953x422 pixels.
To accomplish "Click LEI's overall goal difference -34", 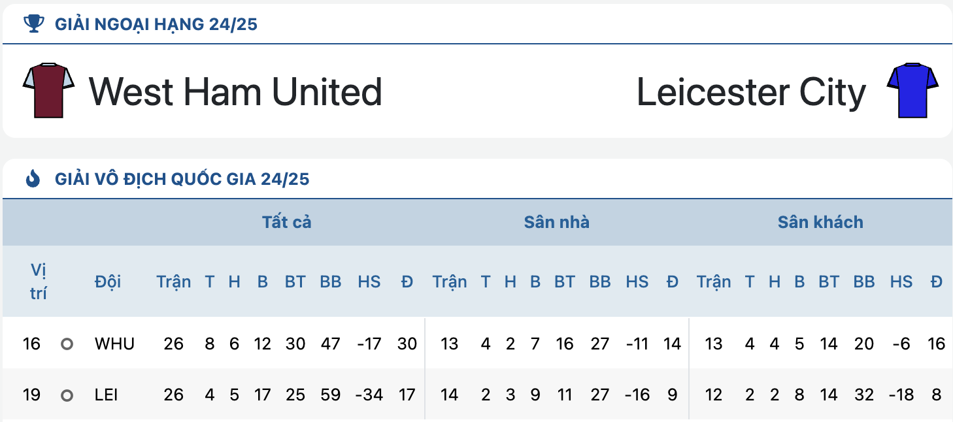I will pyautogui.click(x=369, y=395).
